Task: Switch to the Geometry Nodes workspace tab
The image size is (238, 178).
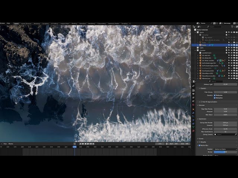Action: 113,24
